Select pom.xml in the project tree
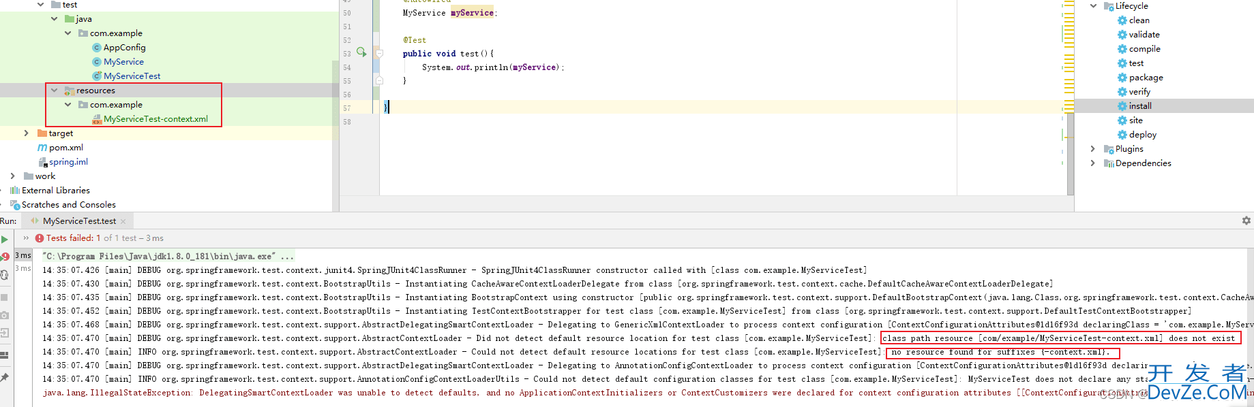The width and height of the screenshot is (1254, 407). pyautogui.click(x=66, y=148)
